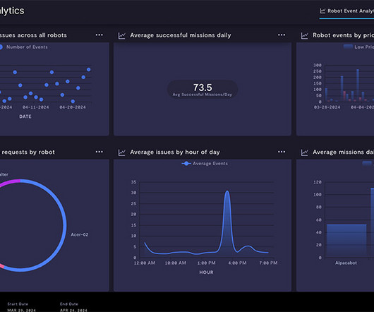This screenshot has height=312, width=374.
Task: Click the 03-28-2024 priority chart date label
Action: coord(327,107)
